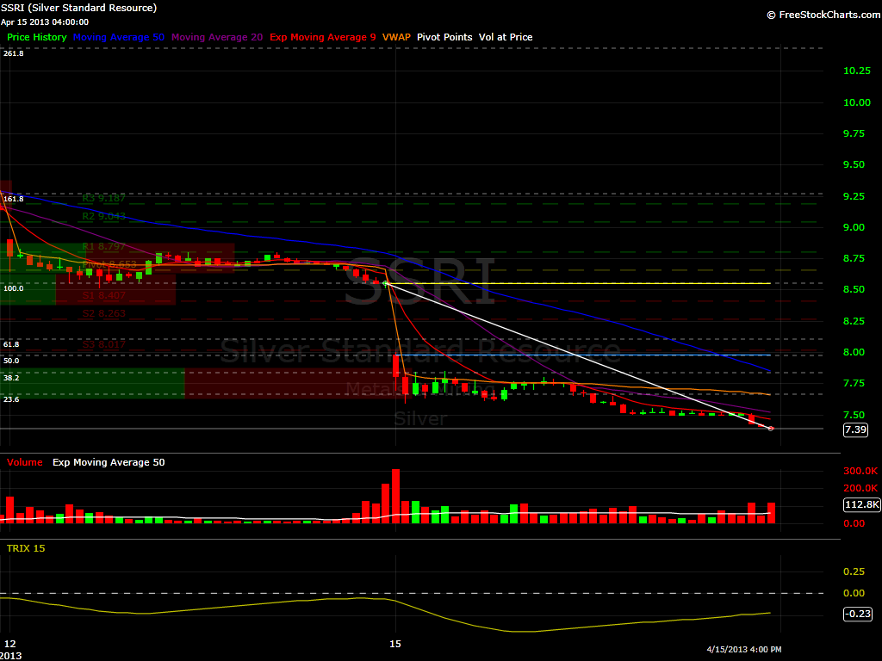Open the Moving Average 20 legend label
The height and width of the screenshot is (661, 882).
click(217, 37)
